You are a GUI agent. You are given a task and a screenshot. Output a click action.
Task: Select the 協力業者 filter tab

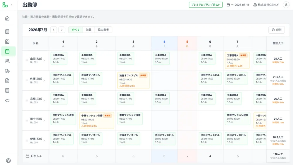click(x=103, y=30)
